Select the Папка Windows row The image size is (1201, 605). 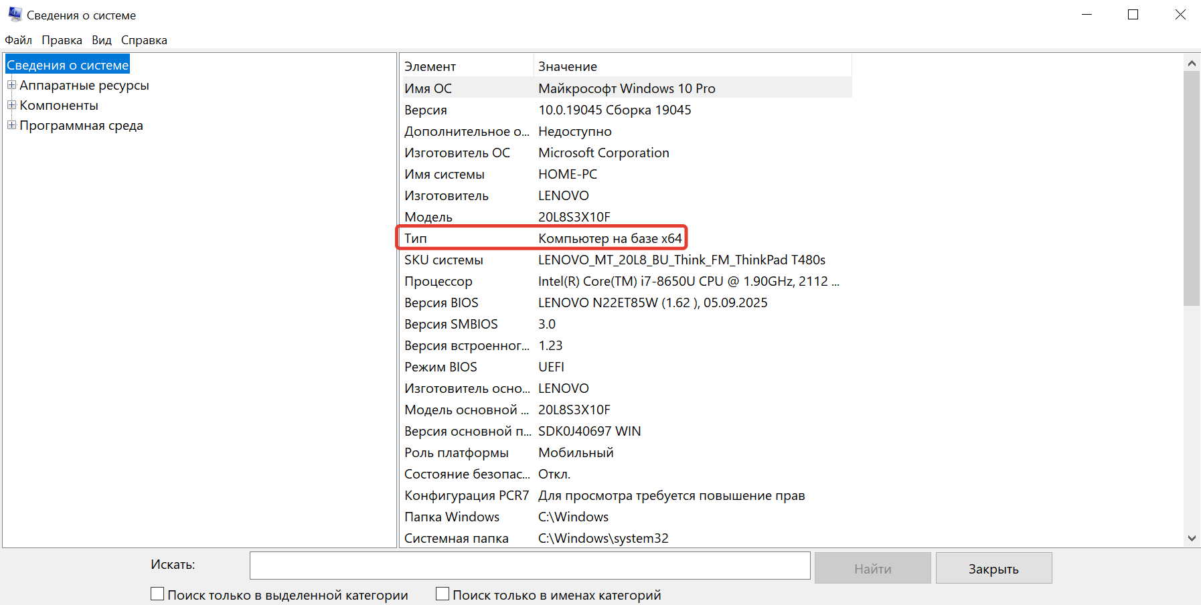[626, 517]
